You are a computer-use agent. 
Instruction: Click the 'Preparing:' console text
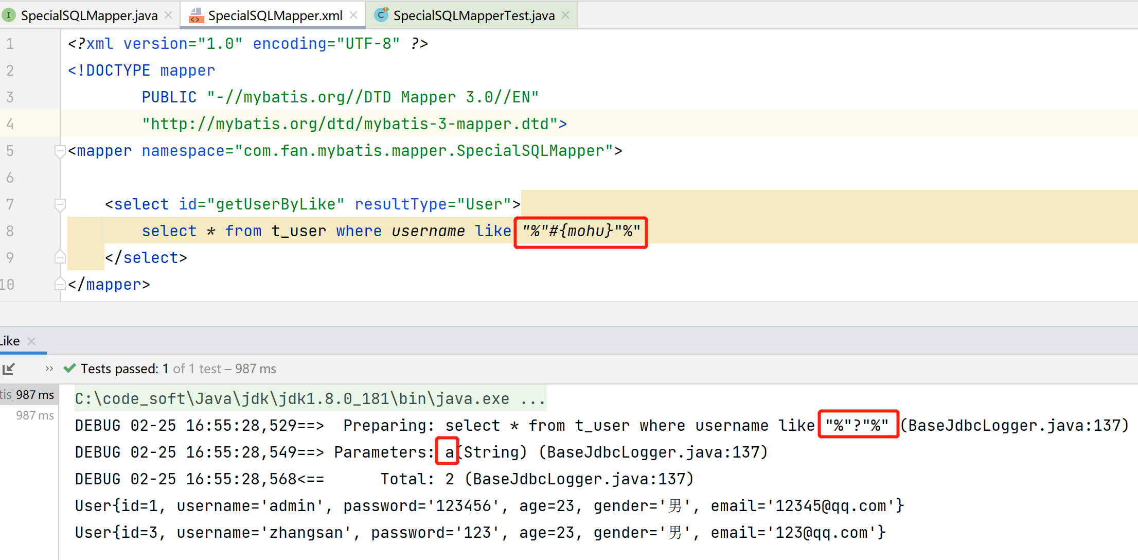[x=389, y=426]
